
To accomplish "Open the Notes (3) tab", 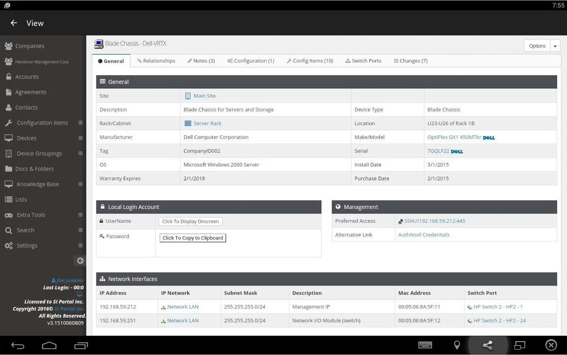I will click(201, 61).
